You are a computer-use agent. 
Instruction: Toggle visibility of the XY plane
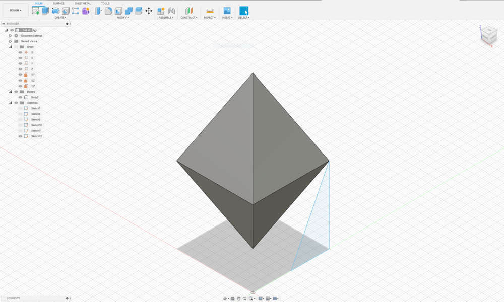pyautogui.click(x=20, y=75)
